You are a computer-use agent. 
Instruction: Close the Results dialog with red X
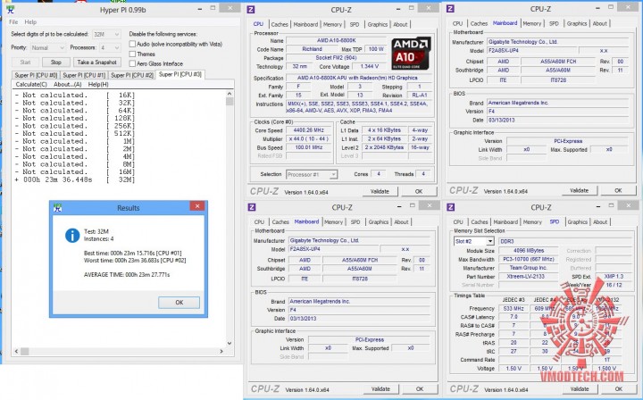point(197,206)
